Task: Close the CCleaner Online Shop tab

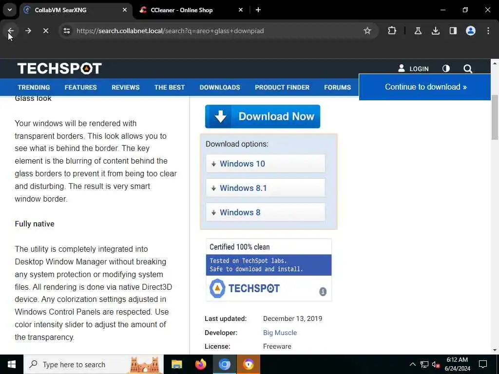Action: point(241,10)
